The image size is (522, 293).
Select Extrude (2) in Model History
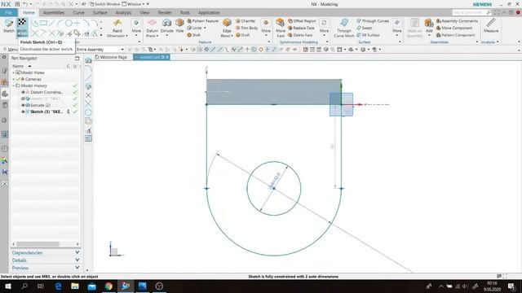click(x=41, y=105)
